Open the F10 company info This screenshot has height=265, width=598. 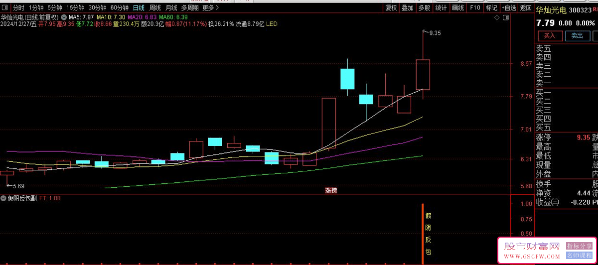[x=475, y=7]
